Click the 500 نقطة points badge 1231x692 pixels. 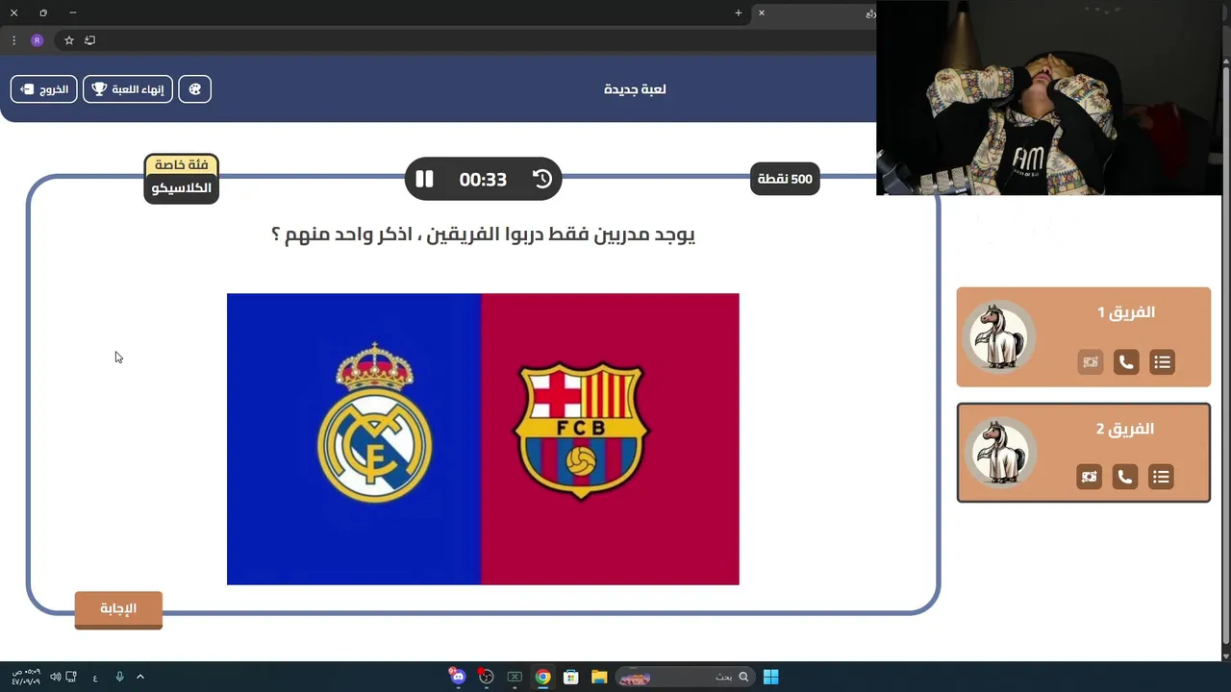click(x=785, y=179)
